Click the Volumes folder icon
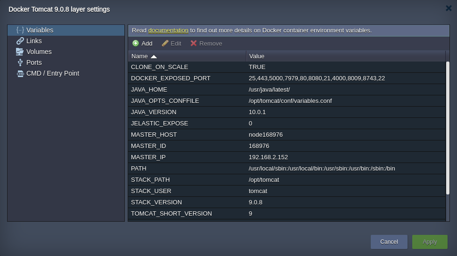457x256 pixels. (x=19, y=52)
